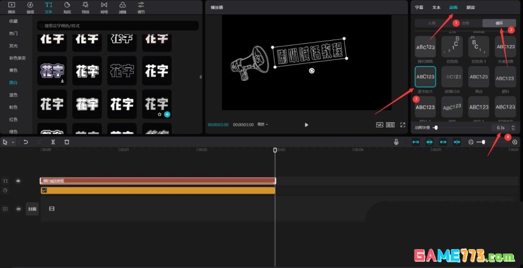Click the 搜索花字 search field
Viewport: 523px width, 268px height.
click(118, 26)
